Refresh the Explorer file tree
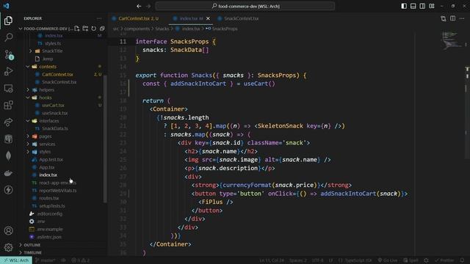This screenshot has height=264, width=470. [x=94, y=29]
